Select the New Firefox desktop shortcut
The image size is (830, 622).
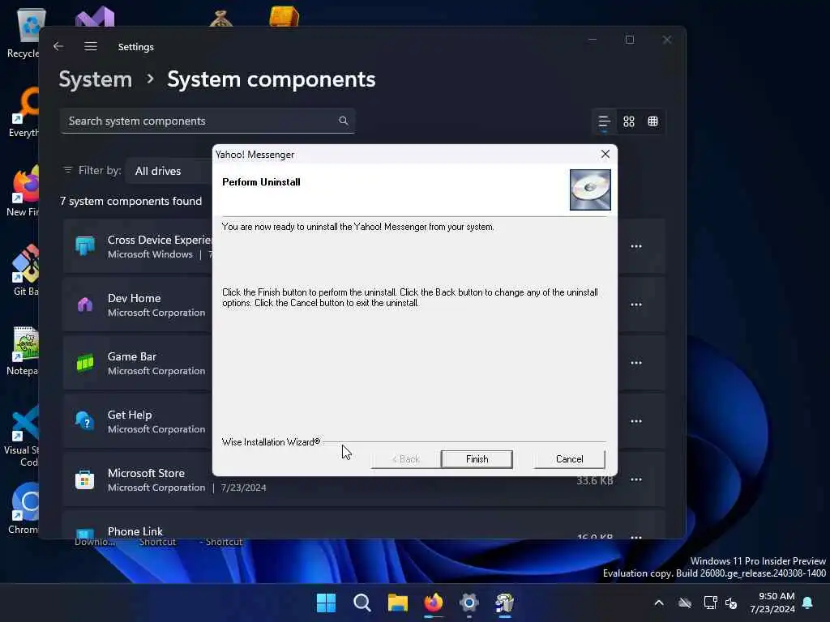tap(23, 191)
